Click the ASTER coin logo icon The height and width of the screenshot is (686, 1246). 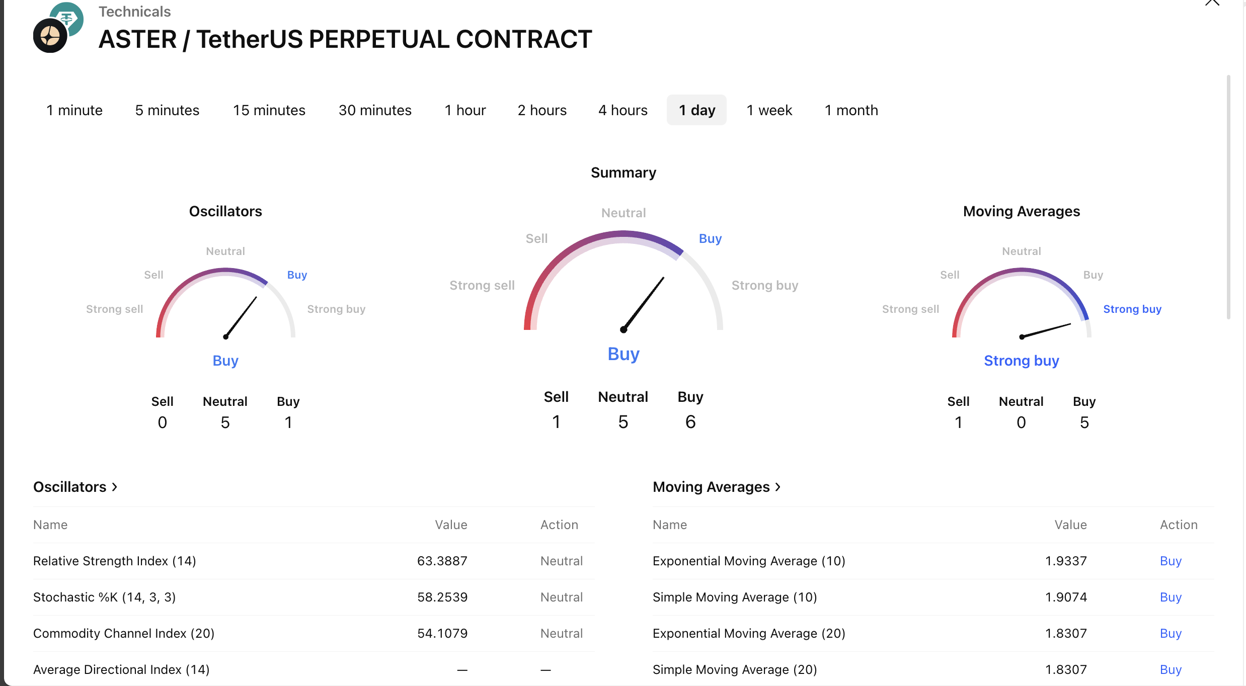[x=50, y=36]
